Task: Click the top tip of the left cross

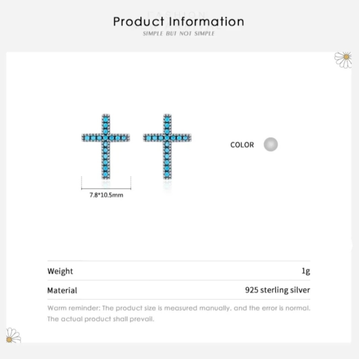Action: click(106, 116)
